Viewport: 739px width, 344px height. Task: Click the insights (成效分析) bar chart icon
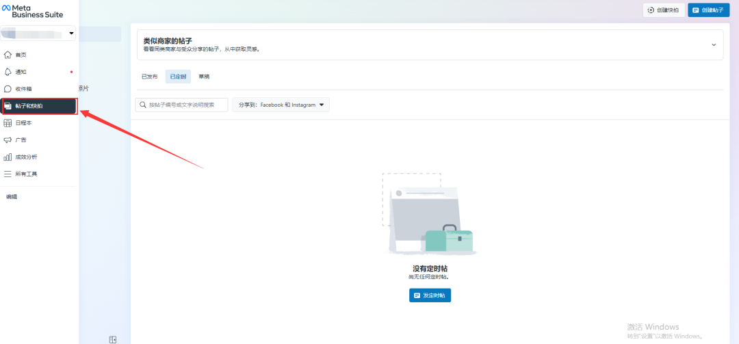(8, 157)
